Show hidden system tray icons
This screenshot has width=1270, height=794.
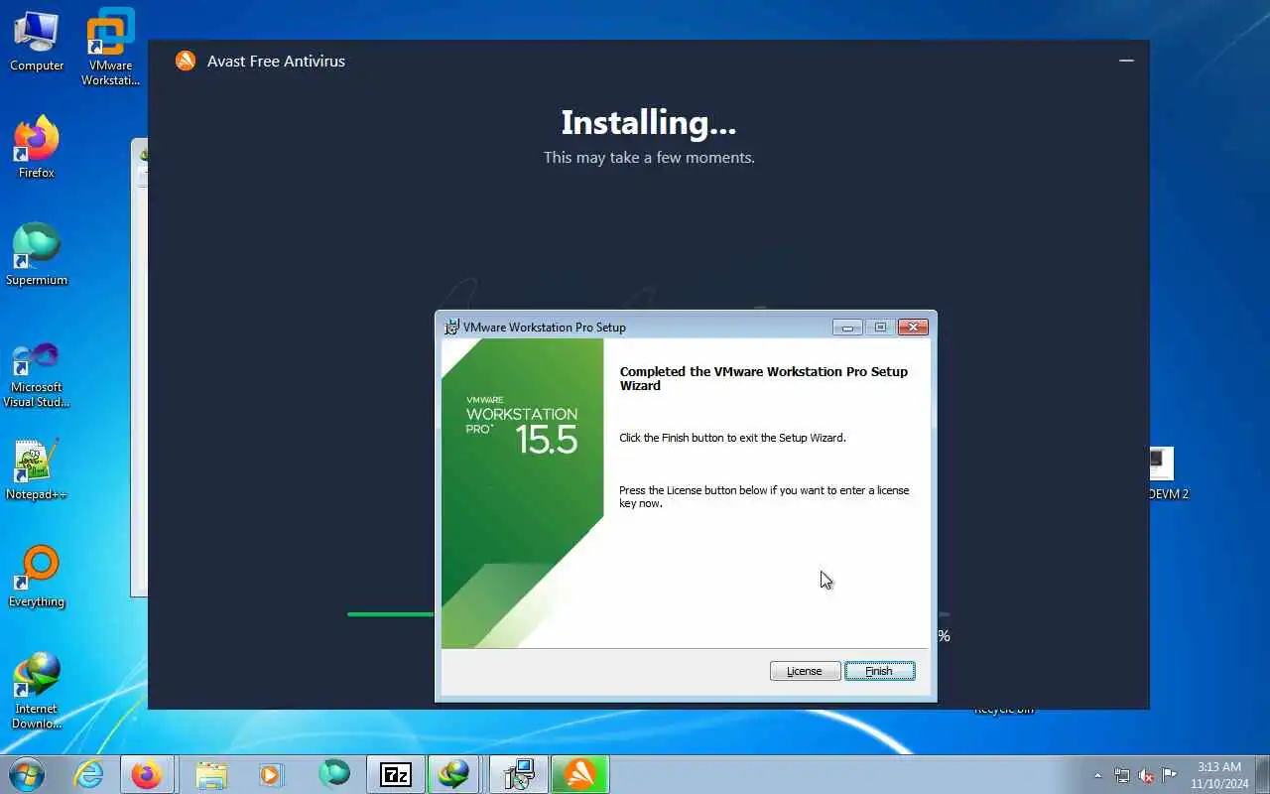1097,775
